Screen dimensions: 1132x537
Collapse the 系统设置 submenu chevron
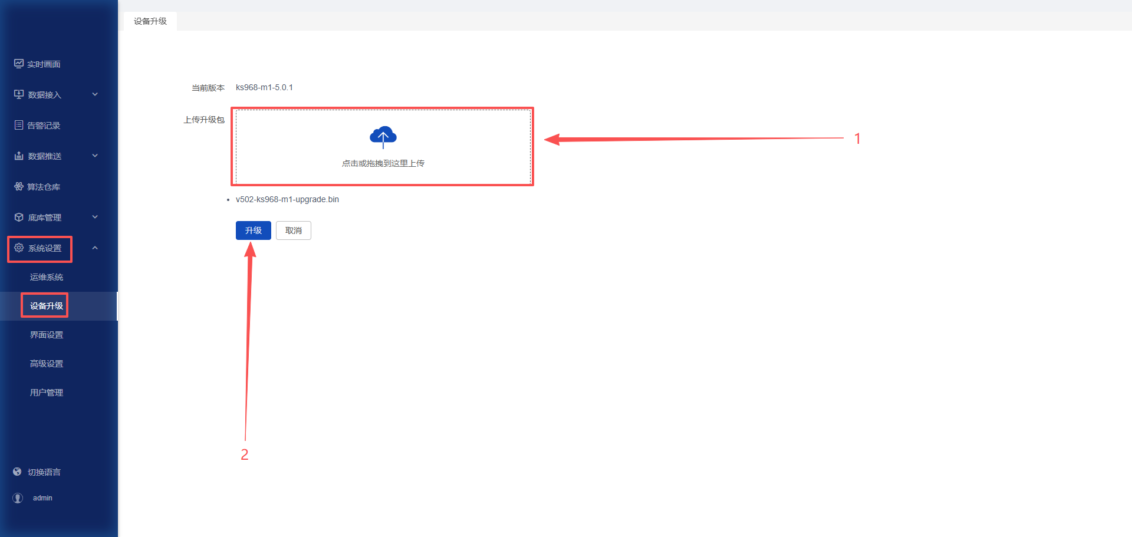click(95, 248)
